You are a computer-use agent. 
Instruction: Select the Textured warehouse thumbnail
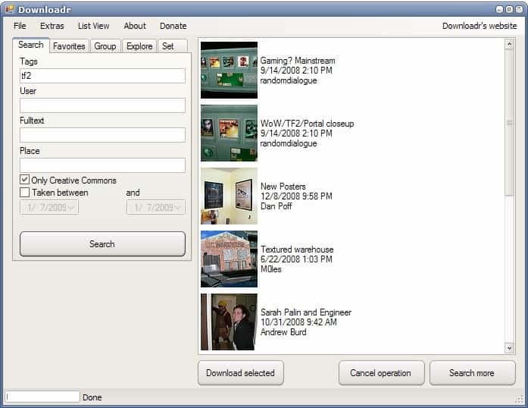click(229, 259)
